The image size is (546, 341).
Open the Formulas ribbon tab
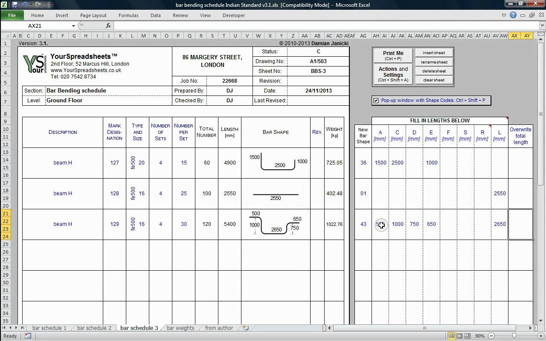pyautogui.click(x=128, y=15)
